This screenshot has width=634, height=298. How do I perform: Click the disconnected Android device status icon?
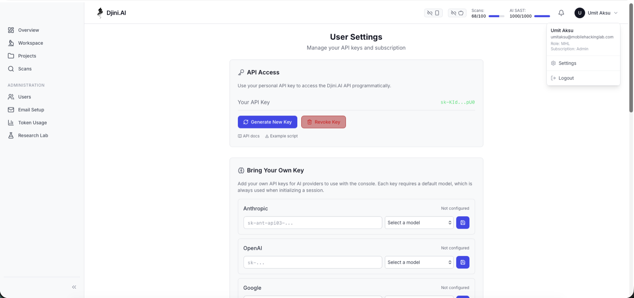coord(433,13)
